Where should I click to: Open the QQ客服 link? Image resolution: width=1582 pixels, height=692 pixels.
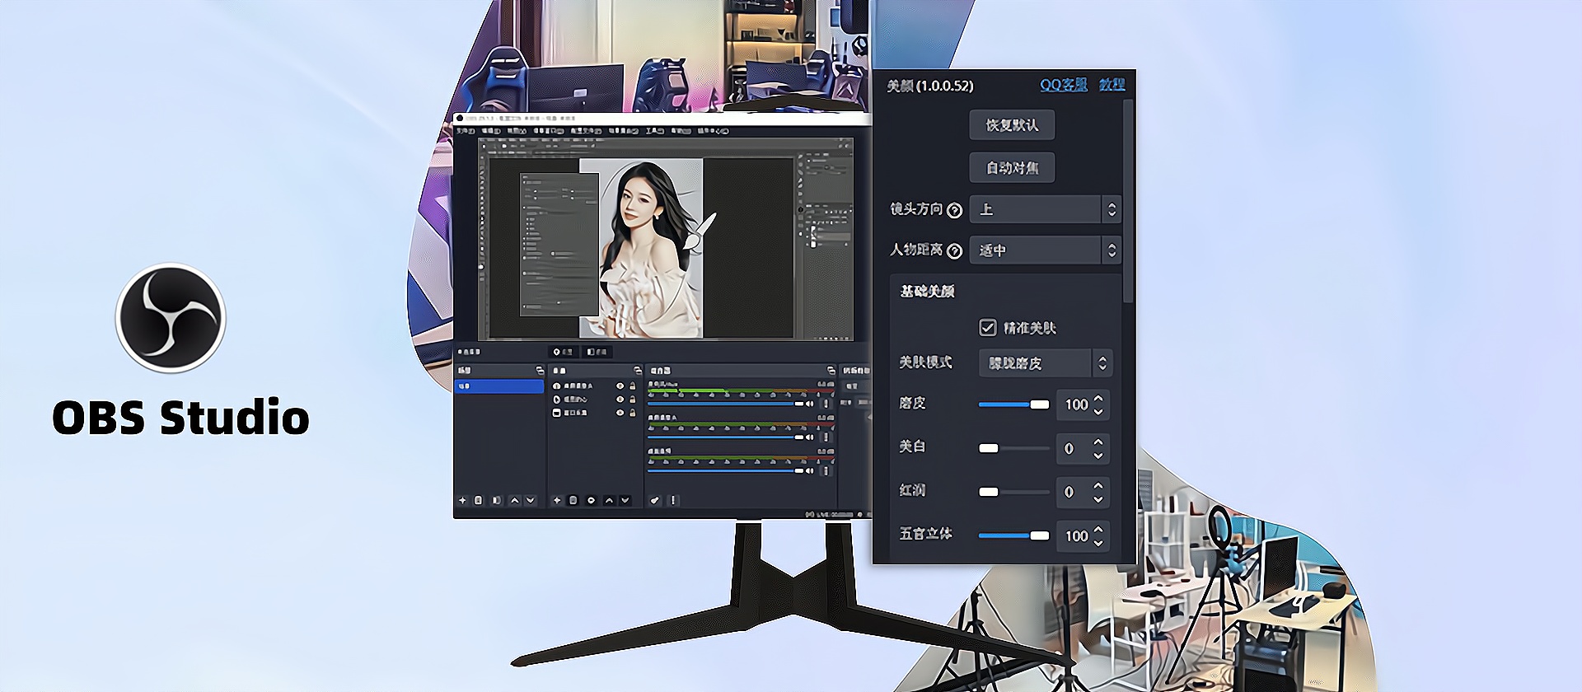[1063, 85]
